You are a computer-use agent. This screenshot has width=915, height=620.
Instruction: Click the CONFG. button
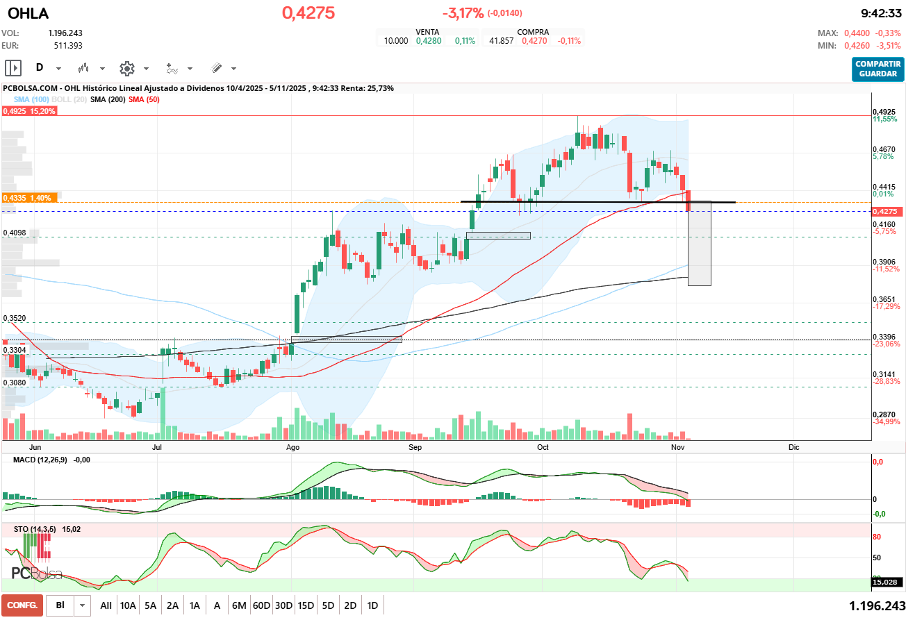(x=22, y=605)
